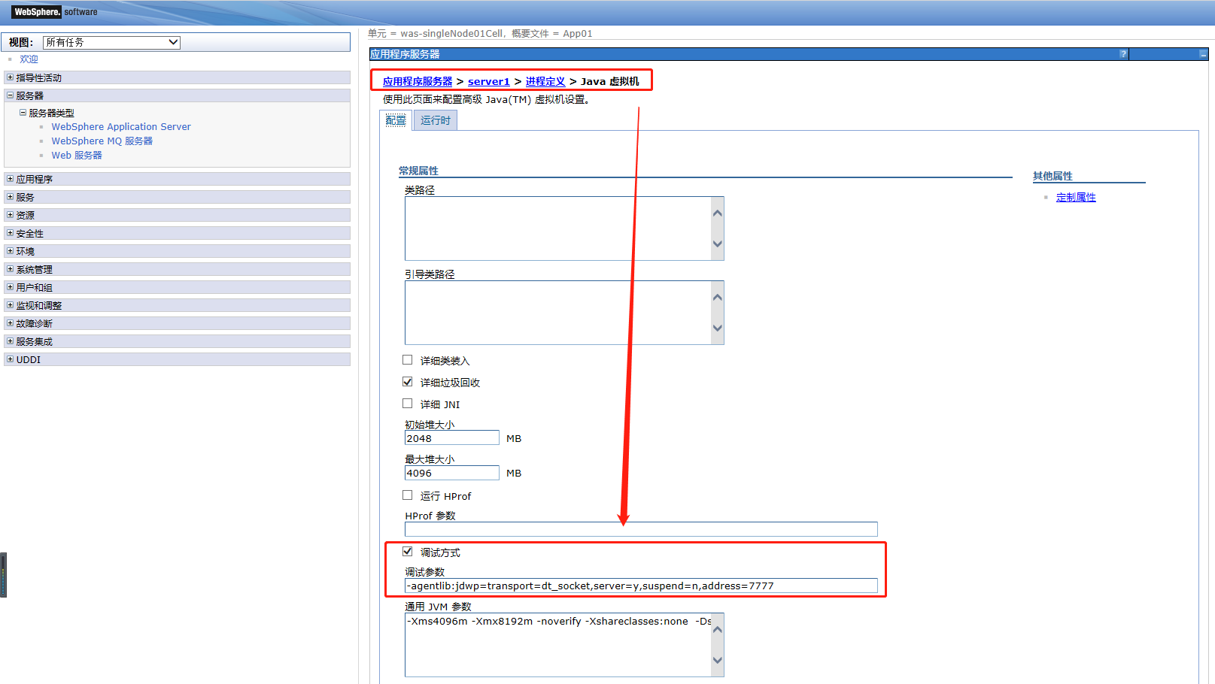Click the 初始堆大小 field showing 2048
Viewport: 1215px width, 684px height.
(x=452, y=438)
